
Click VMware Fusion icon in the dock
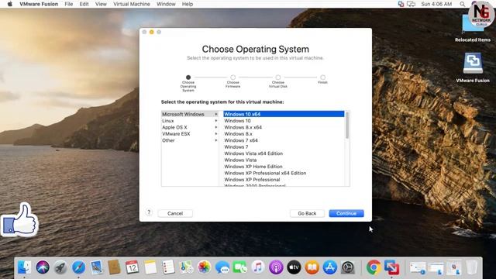coord(391,267)
